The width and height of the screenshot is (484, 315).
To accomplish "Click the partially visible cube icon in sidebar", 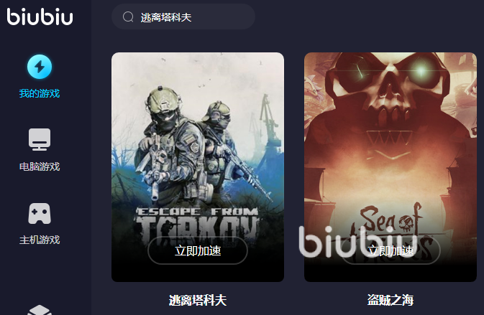I will point(40,310).
